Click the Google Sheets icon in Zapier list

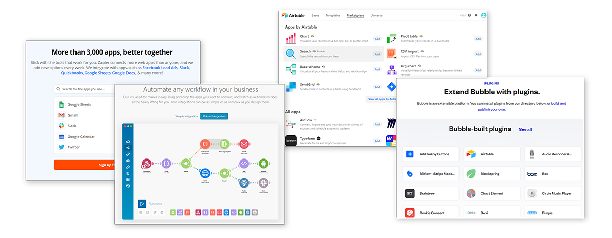pyautogui.click(x=61, y=104)
